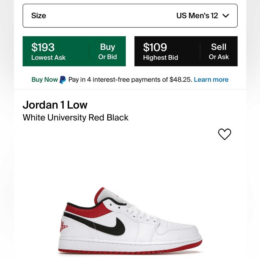This screenshot has height=260, width=260.
Task: Open the Learn more link
Action: click(x=211, y=80)
